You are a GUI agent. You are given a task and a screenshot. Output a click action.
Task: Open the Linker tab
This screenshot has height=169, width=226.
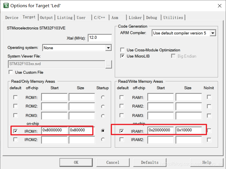[135, 18]
